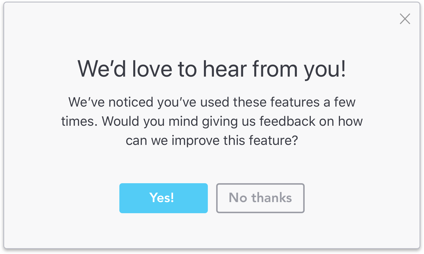Viewport: 424px width, 254px height.
Task: Click the "We'd love to hear from you!" heading
Action: 212,69
